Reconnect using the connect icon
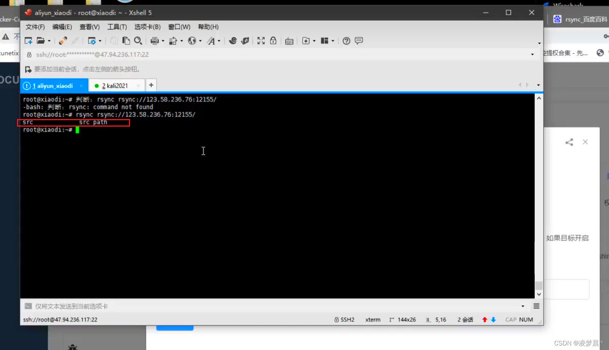Screen dimensions: 609x350 [x=63, y=40]
